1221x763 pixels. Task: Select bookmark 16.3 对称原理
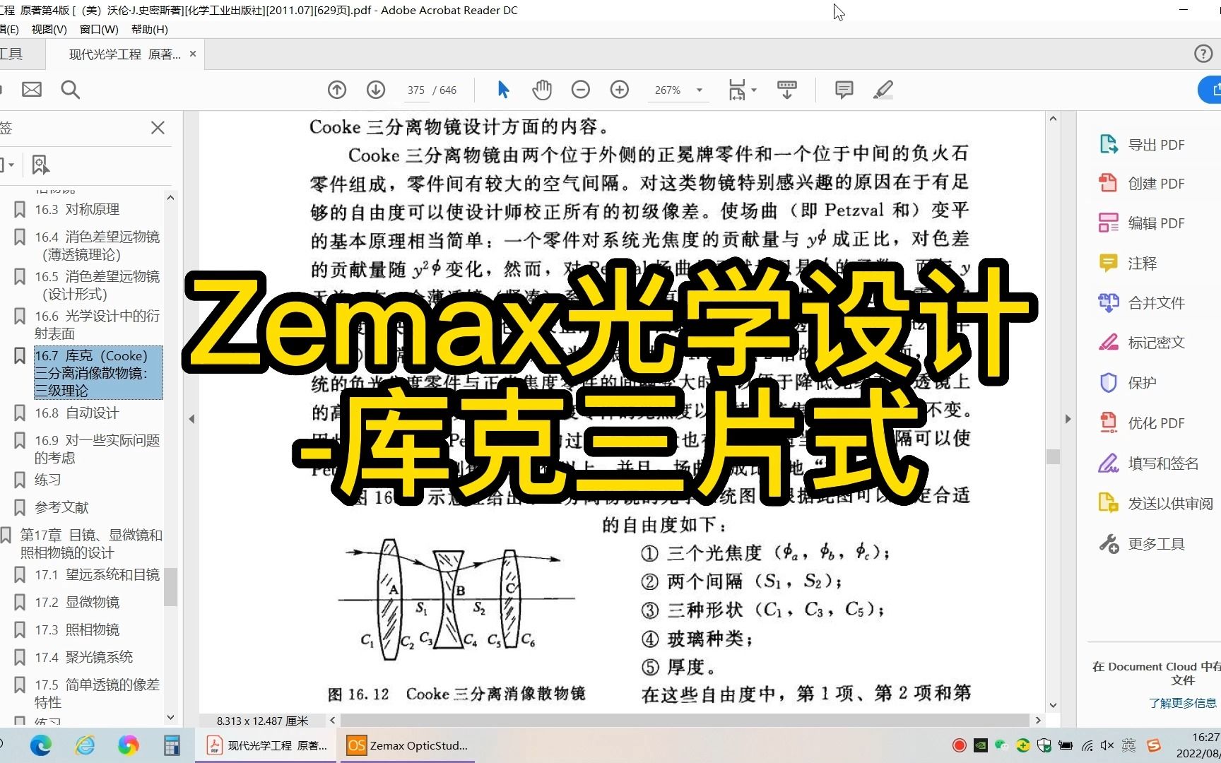click(77, 209)
